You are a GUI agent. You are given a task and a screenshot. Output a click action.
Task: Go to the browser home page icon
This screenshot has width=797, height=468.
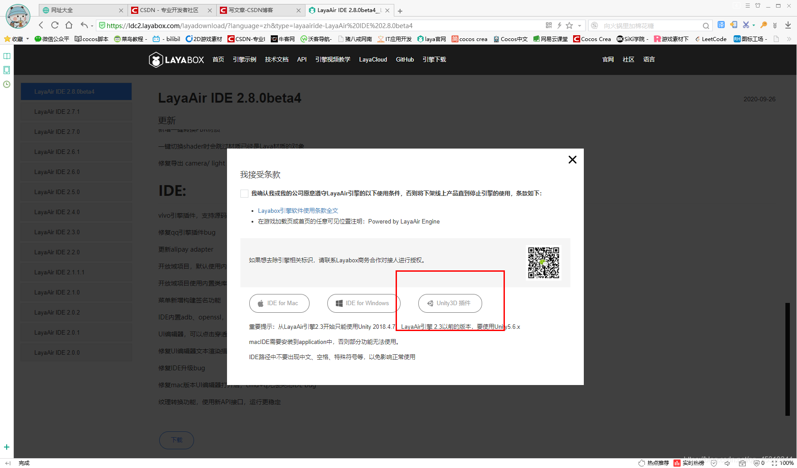69,25
